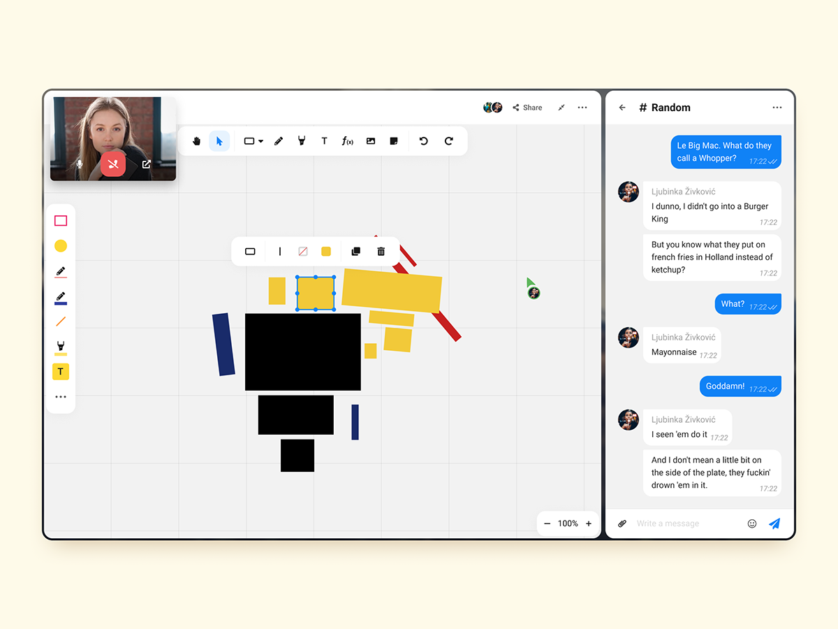
Task: Insert a formula with f(x) tool
Action: (x=347, y=141)
